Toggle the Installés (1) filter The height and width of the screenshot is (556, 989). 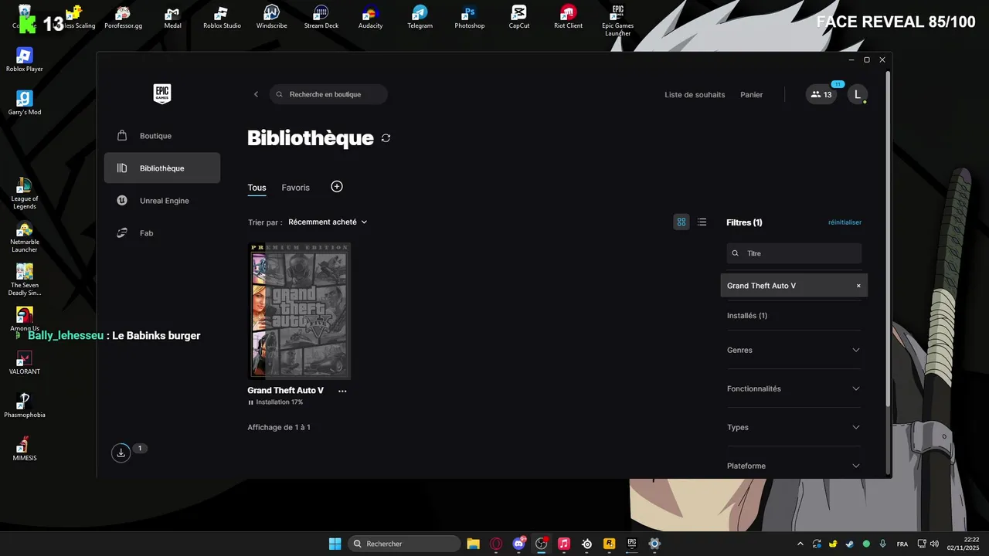point(747,316)
